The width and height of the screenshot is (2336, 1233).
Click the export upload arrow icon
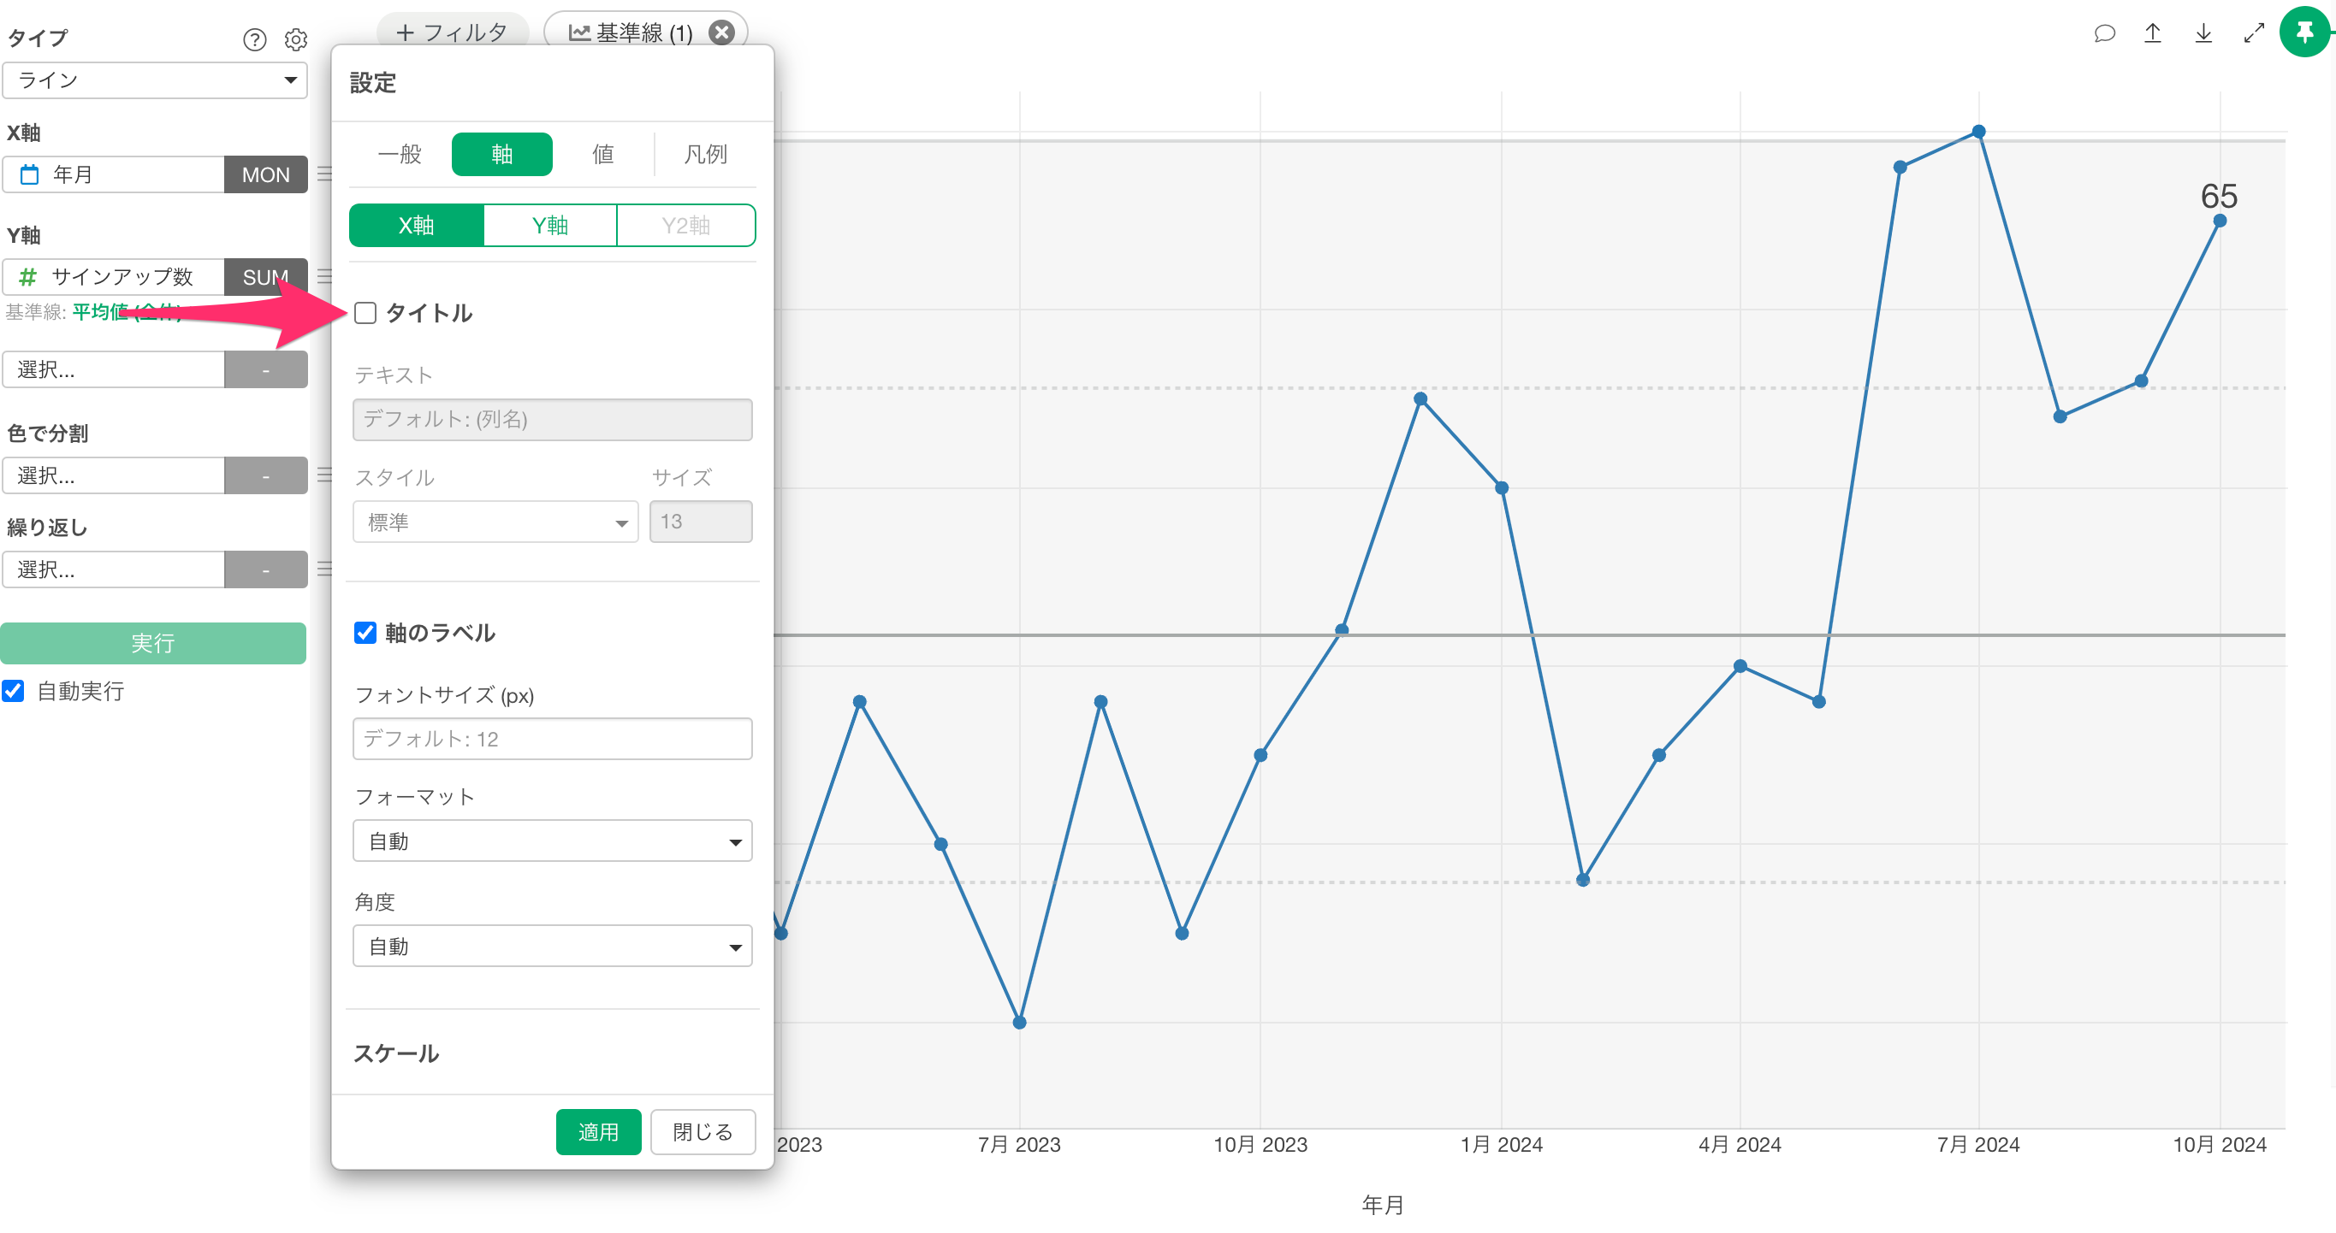point(2153,33)
